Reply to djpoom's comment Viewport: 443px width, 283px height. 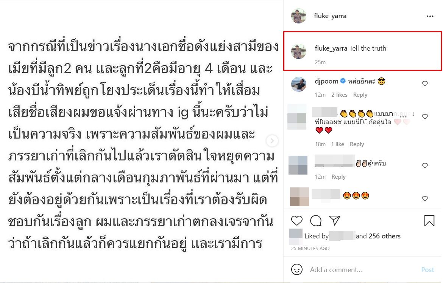360,95
